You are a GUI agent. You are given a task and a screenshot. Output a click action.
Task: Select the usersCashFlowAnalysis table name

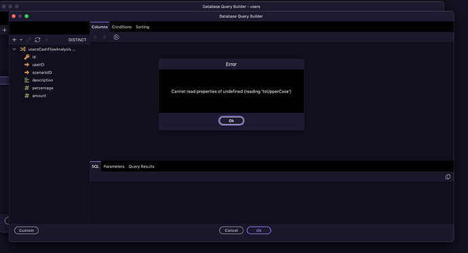tap(52, 49)
